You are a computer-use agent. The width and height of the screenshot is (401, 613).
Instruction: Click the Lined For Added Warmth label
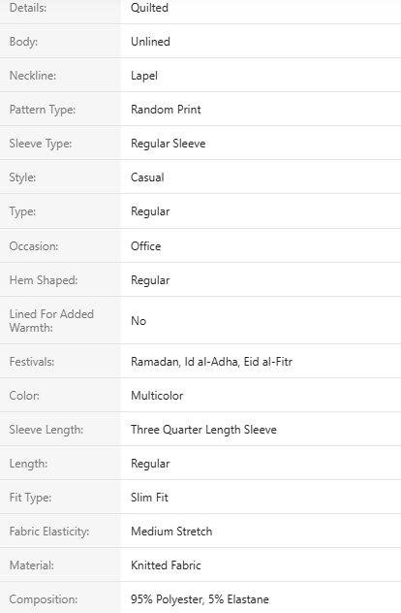pos(51,321)
